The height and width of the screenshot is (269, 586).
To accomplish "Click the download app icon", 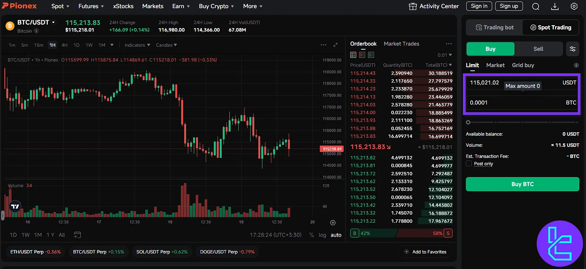I will 555,6.
